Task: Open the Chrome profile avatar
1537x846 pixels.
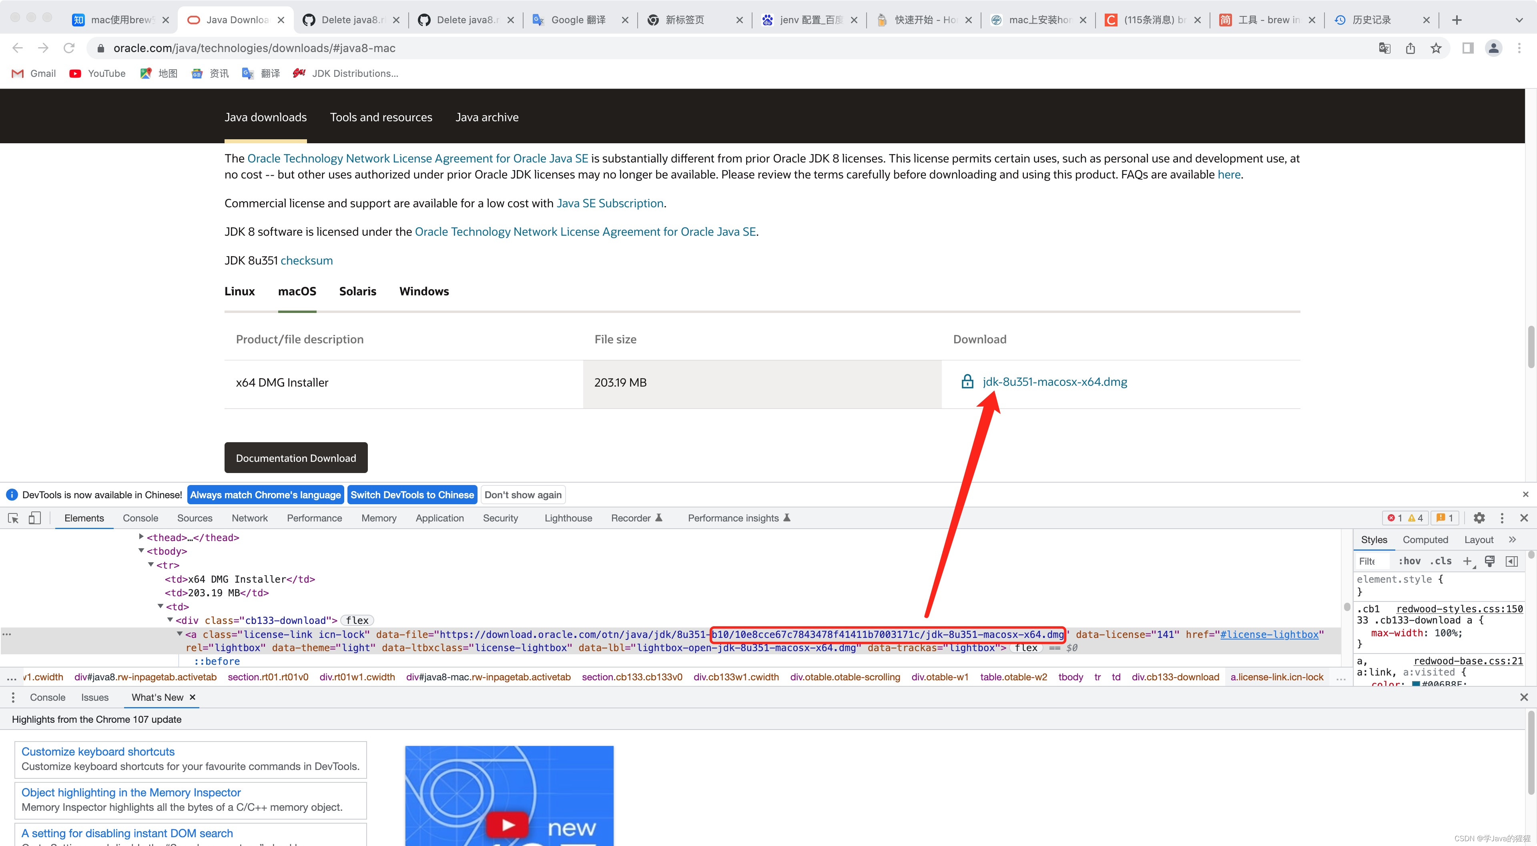Action: pos(1493,48)
